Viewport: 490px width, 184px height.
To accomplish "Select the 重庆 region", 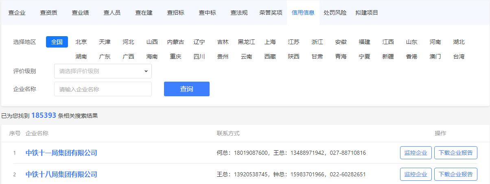I will (175, 56).
